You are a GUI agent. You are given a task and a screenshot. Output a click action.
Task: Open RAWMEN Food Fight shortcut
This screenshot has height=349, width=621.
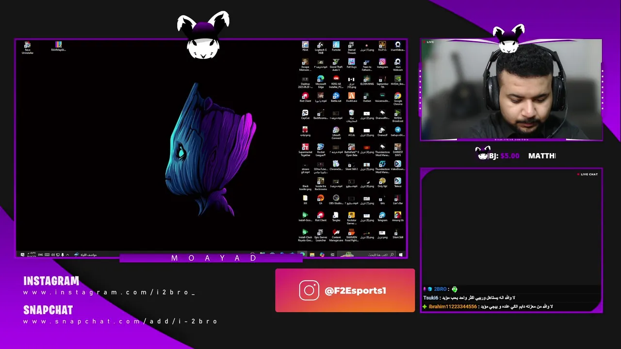[351, 234]
